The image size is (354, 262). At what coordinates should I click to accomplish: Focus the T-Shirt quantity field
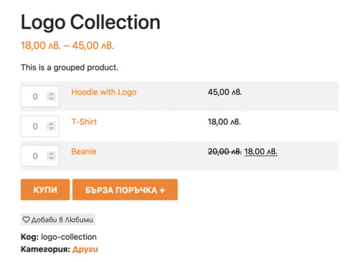tap(35, 126)
